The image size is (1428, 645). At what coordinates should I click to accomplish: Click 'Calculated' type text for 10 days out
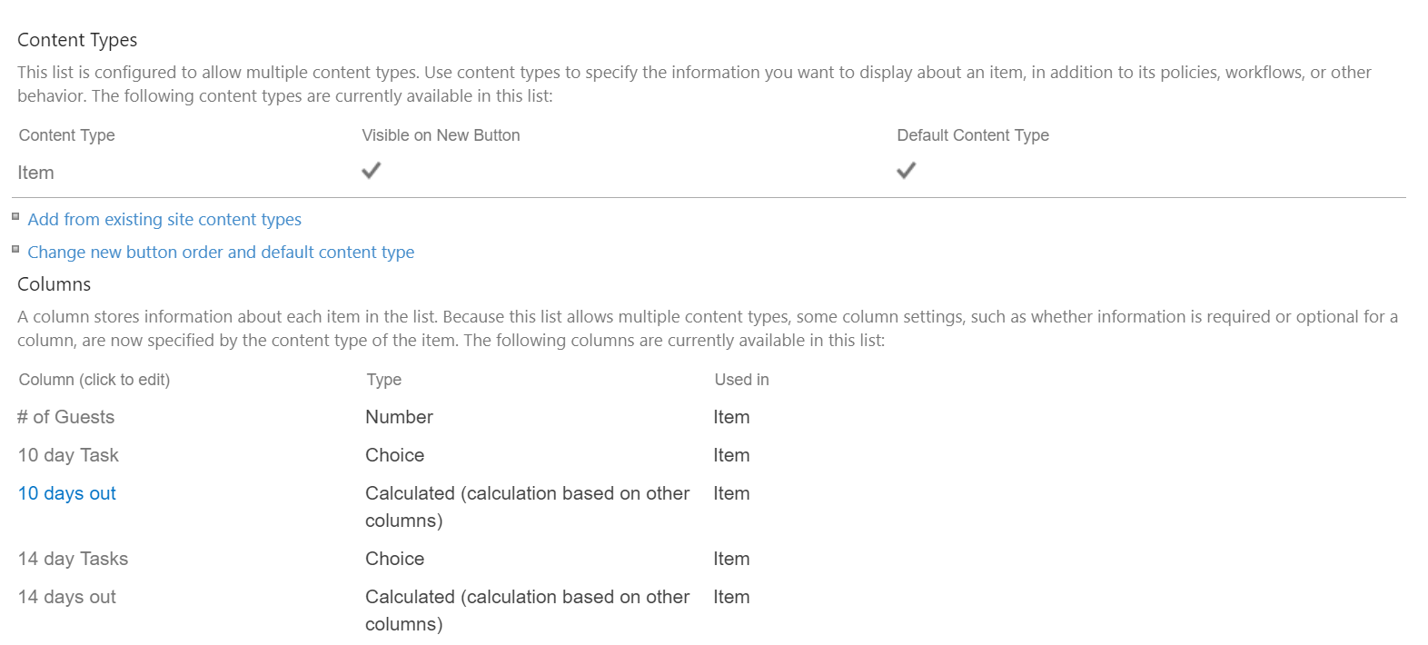click(x=527, y=507)
